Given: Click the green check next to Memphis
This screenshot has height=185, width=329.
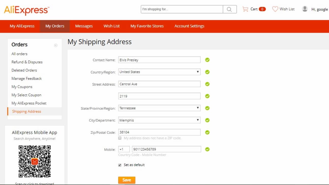Looking at the screenshot, I should tap(207, 120).
